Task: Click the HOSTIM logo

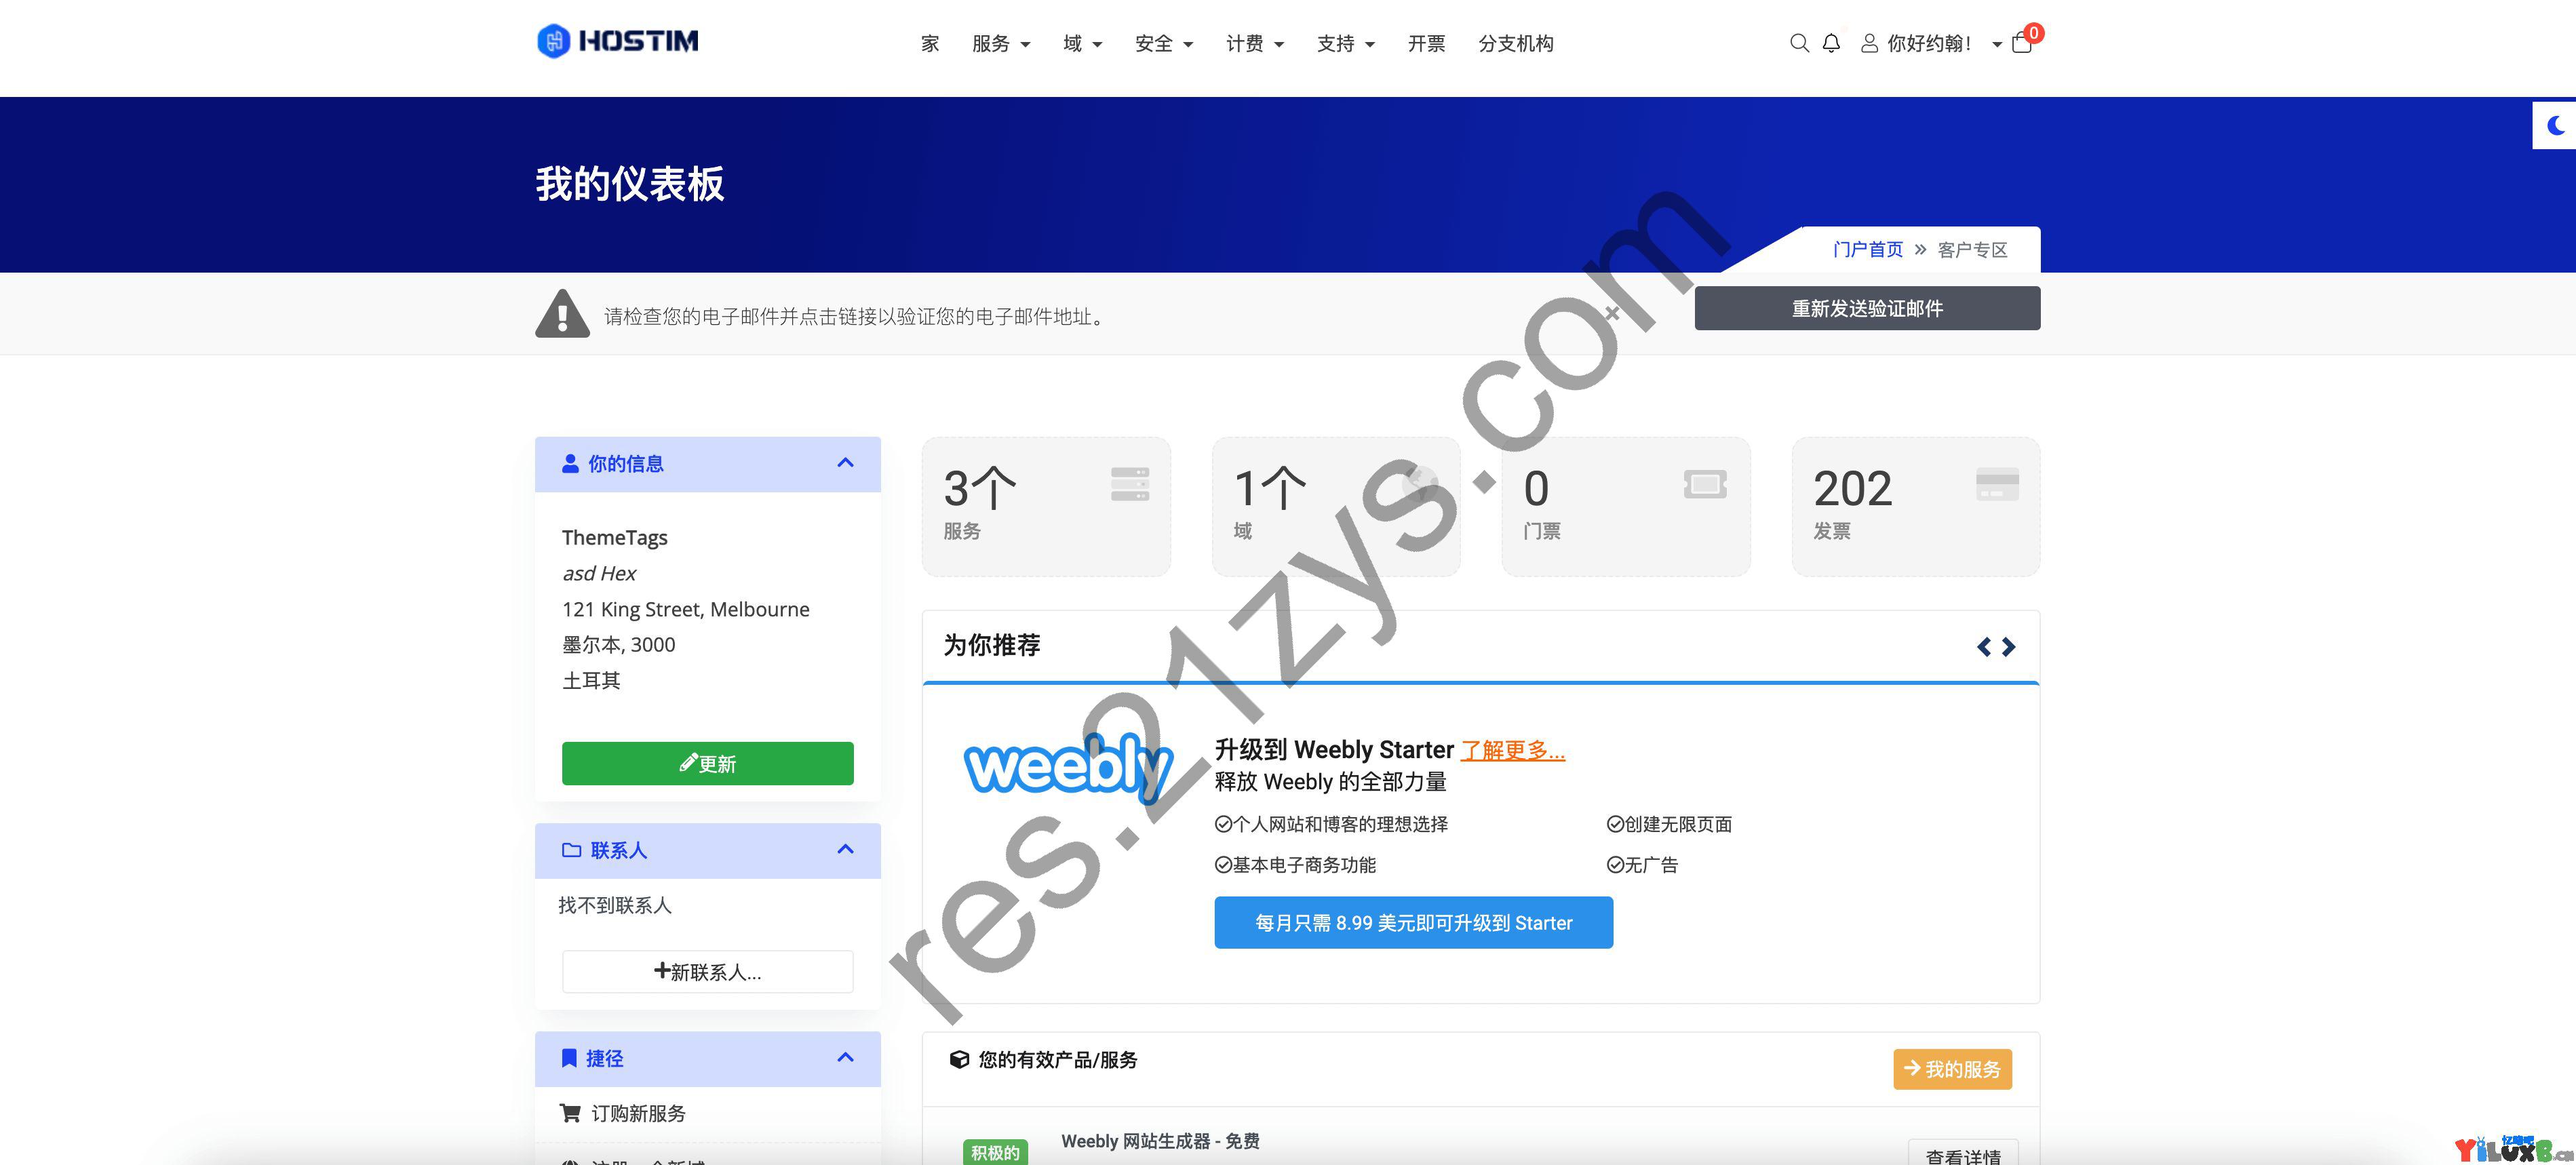Action: [x=618, y=41]
